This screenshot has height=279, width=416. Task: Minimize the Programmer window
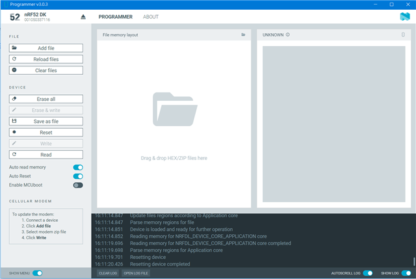tap(376, 5)
